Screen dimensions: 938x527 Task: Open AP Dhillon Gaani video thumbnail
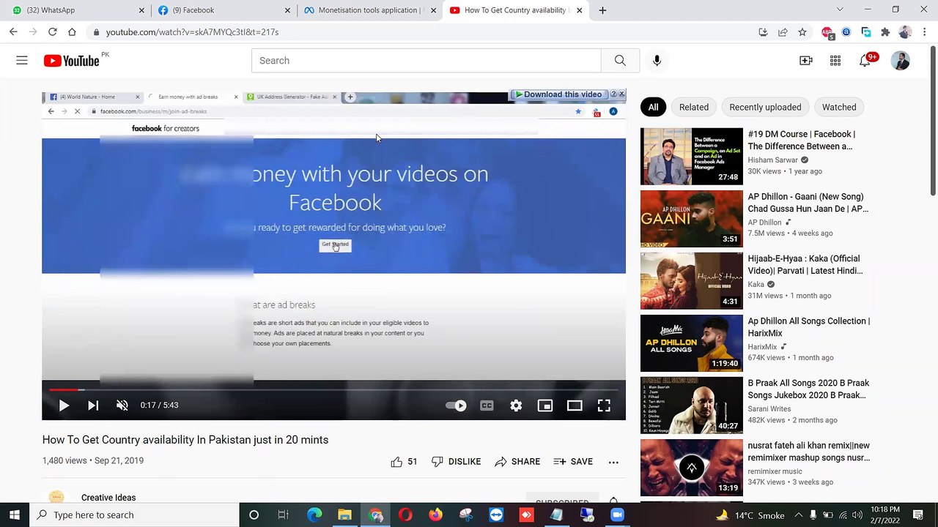(x=691, y=219)
